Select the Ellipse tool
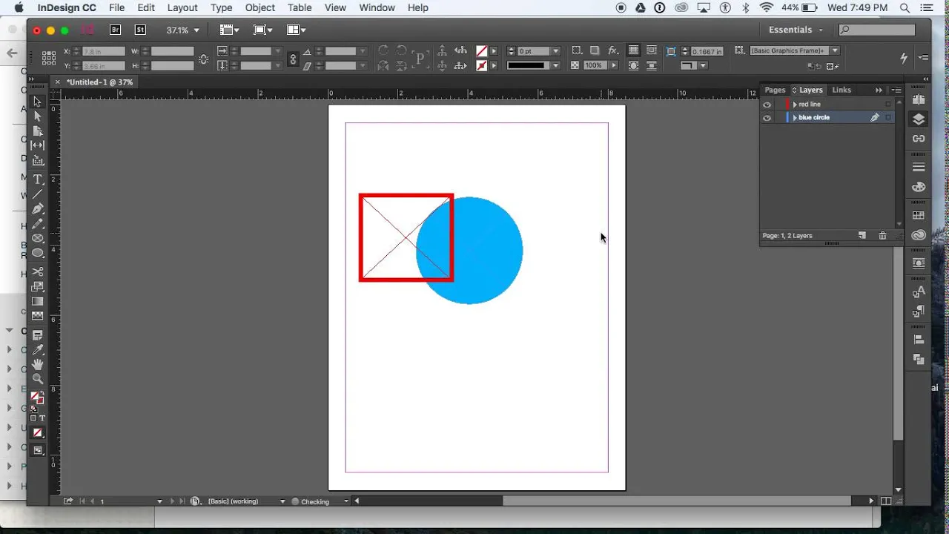The height and width of the screenshot is (534, 949). pyautogui.click(x=37, y=254)
